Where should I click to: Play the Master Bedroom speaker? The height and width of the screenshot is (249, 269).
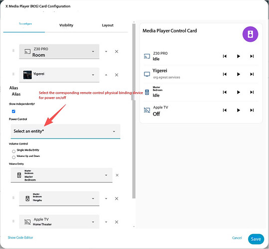[238, 92]
